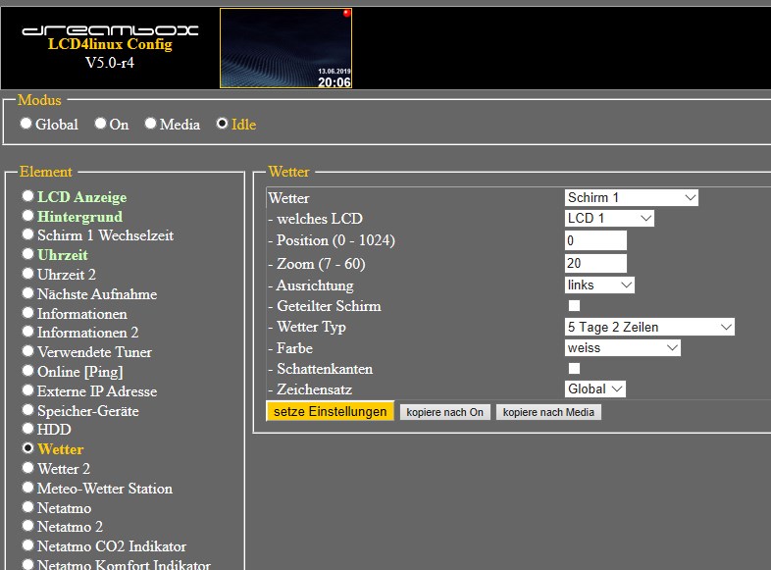Choose the Meteo-Wetter Station element
This screenshot has height=570, width=771.
pos(28,488)
